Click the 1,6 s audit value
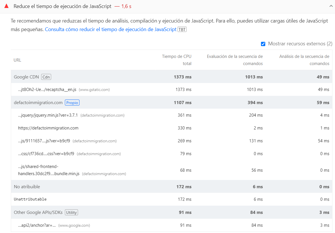 126,6
